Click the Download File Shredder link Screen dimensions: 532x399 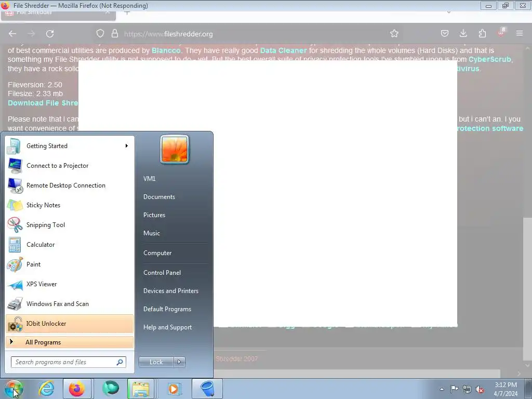click(x=43, y=103)
